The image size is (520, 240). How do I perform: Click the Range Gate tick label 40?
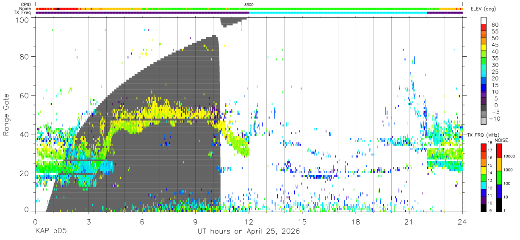(x=25, y=134)
